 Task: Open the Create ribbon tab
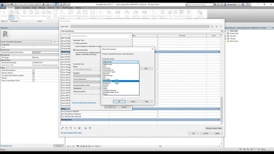coord(10,8)
